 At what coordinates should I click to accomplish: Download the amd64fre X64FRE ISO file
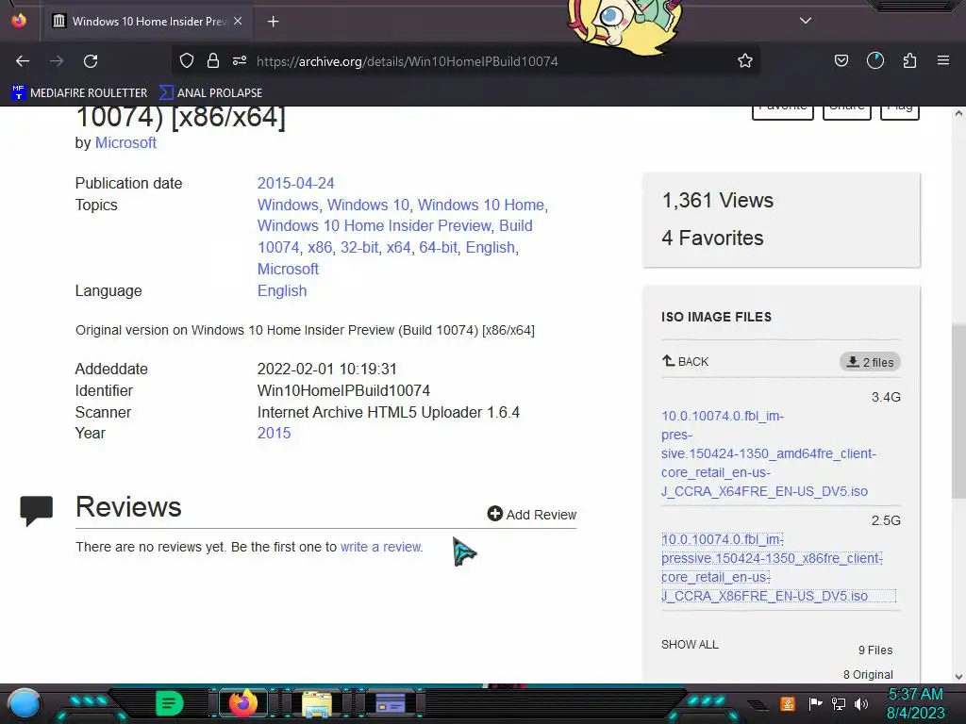pyautogui.click(x=768, y=453)
